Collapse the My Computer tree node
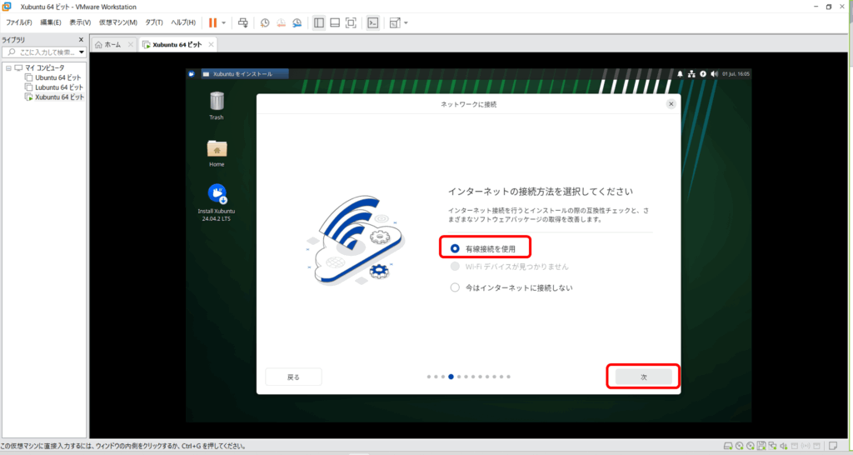Image resolution: width=853 pixels, height=455 pixels. [7, 67]
